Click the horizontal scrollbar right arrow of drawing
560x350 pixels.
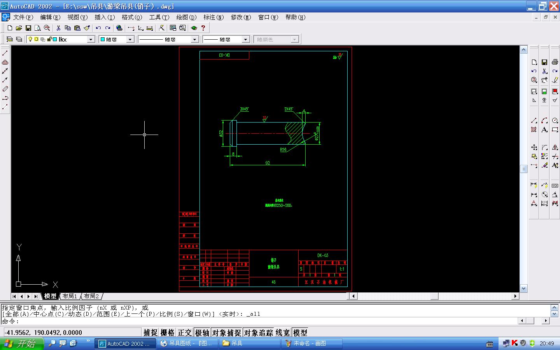point(515,296)
